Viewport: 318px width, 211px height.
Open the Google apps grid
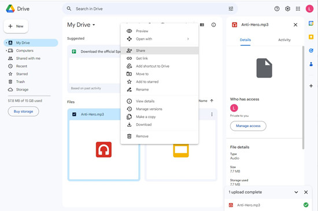pyautogui.click(x=298, y=9)
